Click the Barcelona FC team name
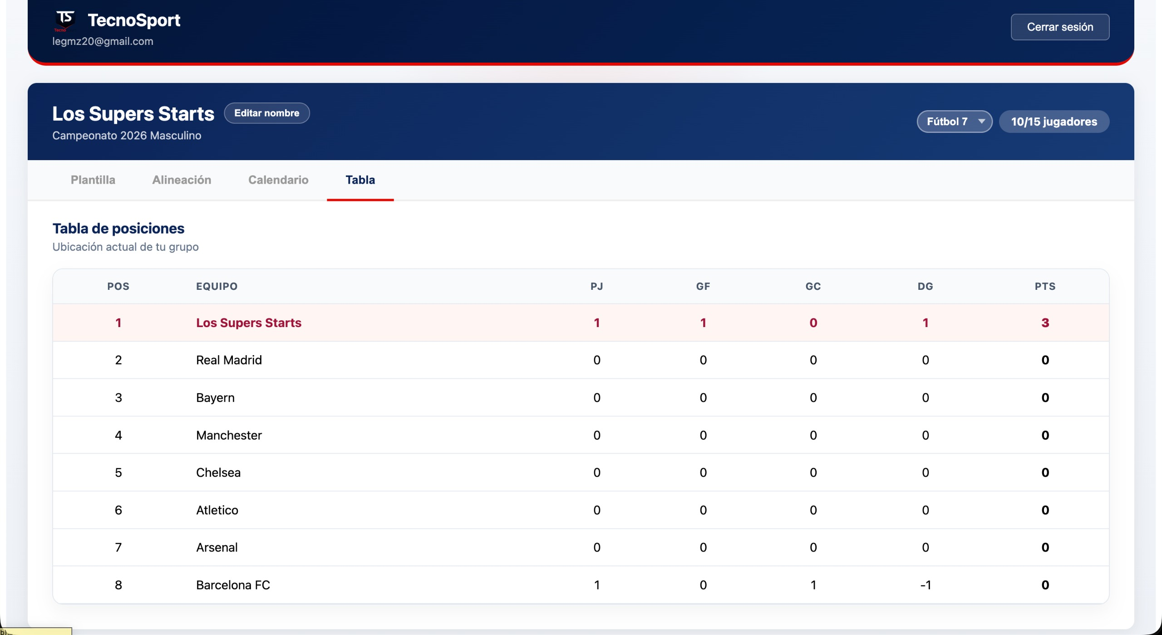The height and width of the screenshot is (635, 1162). coord(233,585)
